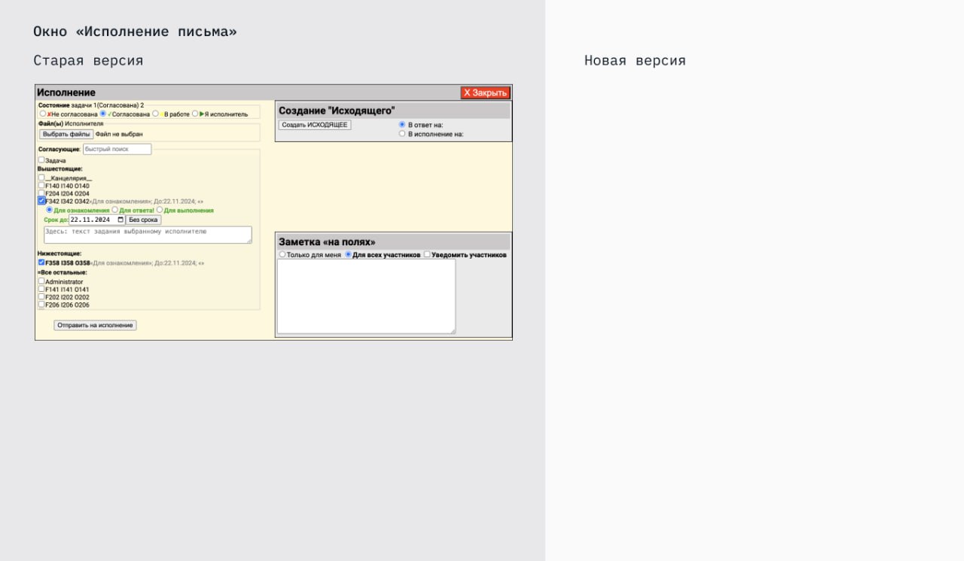Click the «Отправить на исполнение» button
The image size is (964, 561).
(95, 325)
